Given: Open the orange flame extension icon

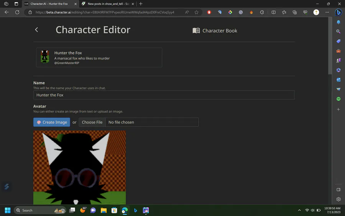Looking at the screenshot, I should [251, 12].
